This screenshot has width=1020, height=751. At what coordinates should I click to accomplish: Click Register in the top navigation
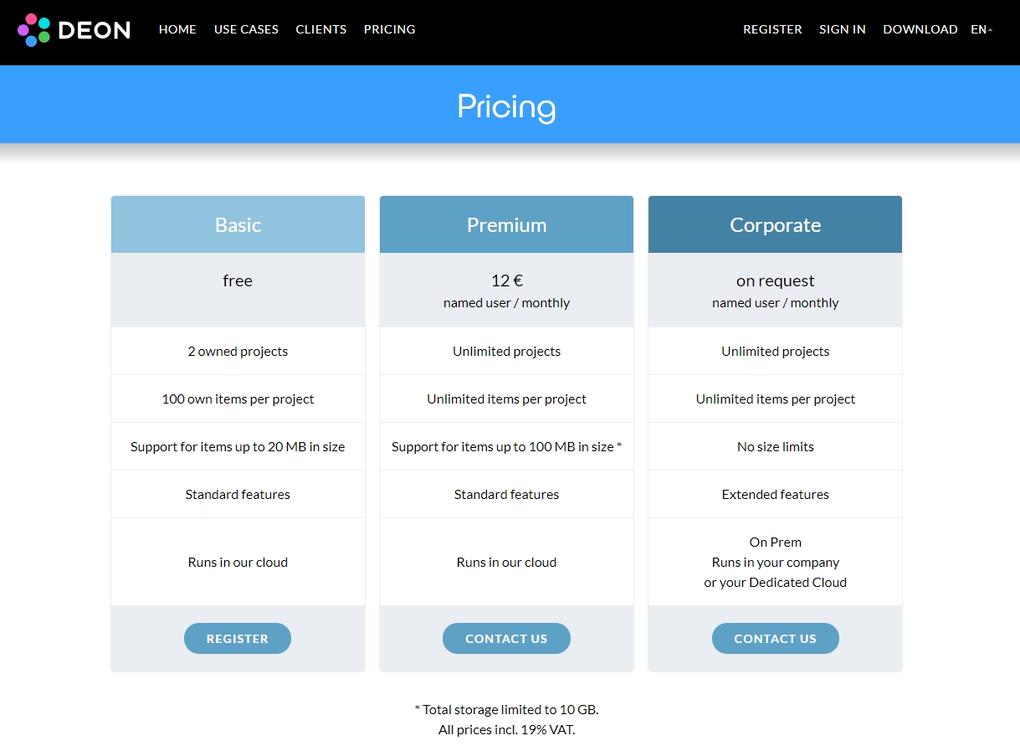(x=772, y=29)
